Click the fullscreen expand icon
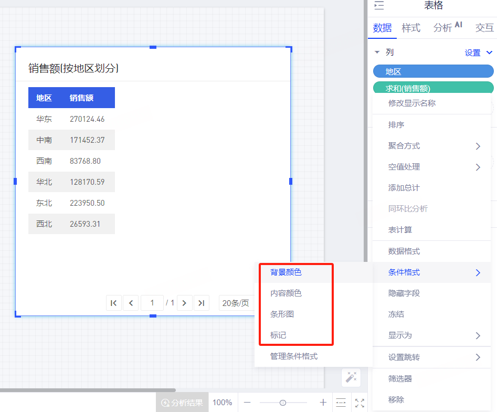497x412 pixels. tap(359, 403)
